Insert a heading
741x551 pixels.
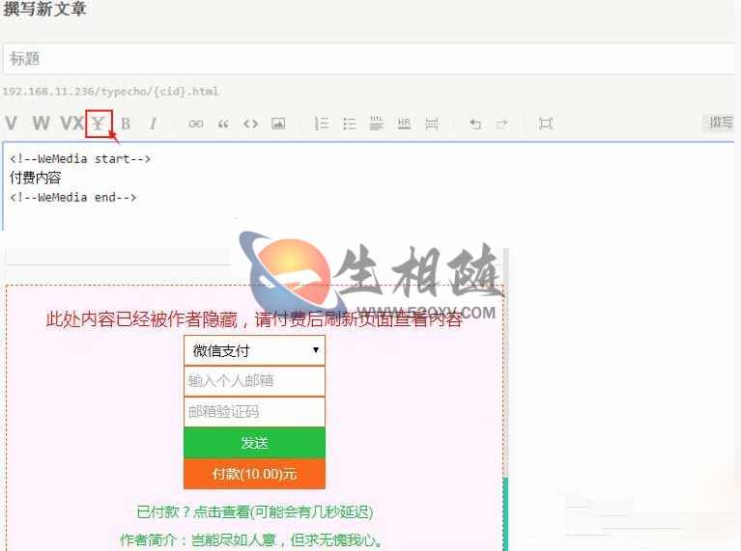tap(376, 124)
